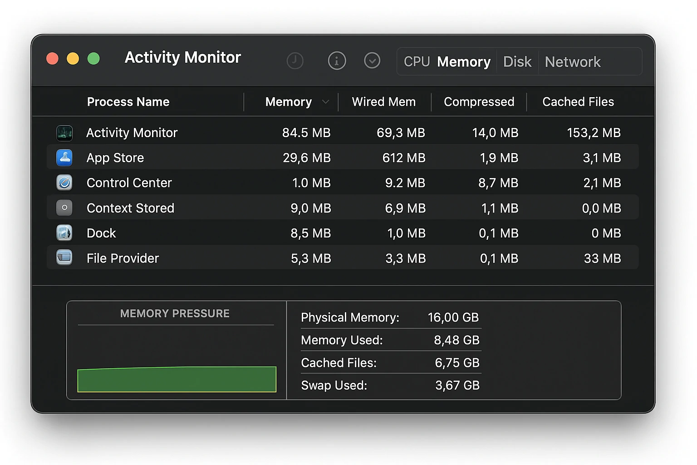697x465 pixels.
Task: Select the Control Center process name
Action: tap(129, 183)
